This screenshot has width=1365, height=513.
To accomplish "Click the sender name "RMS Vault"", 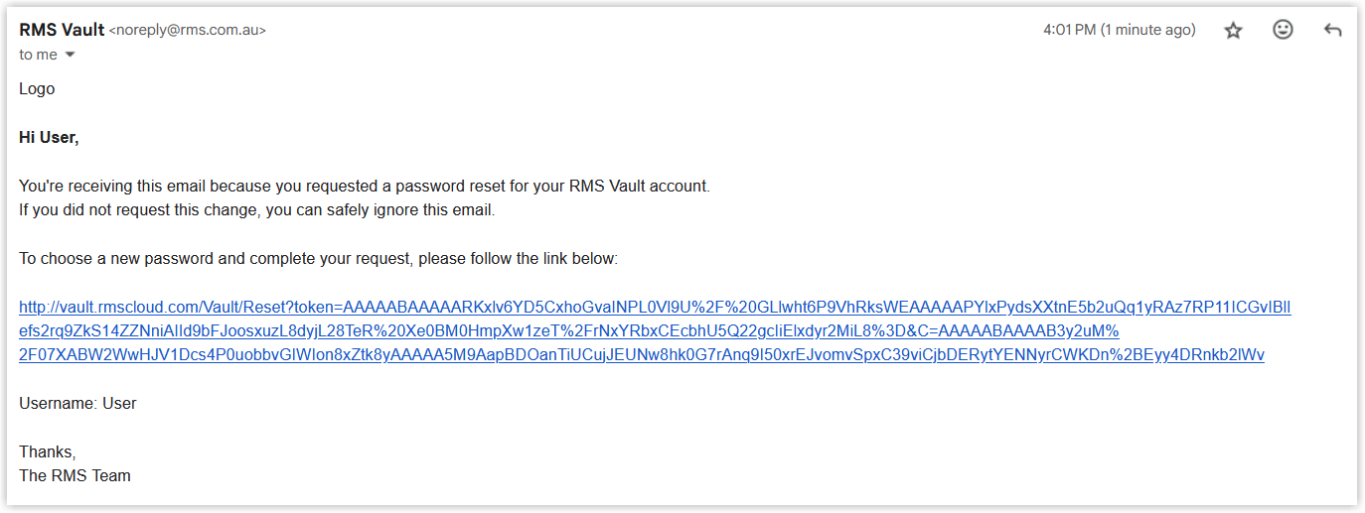I will click(x=62, y=30).
